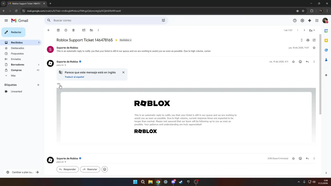This screenshot has height=186, width=331.
Task: Show recipient details for 19 dic message
Action: pos(65,65)
